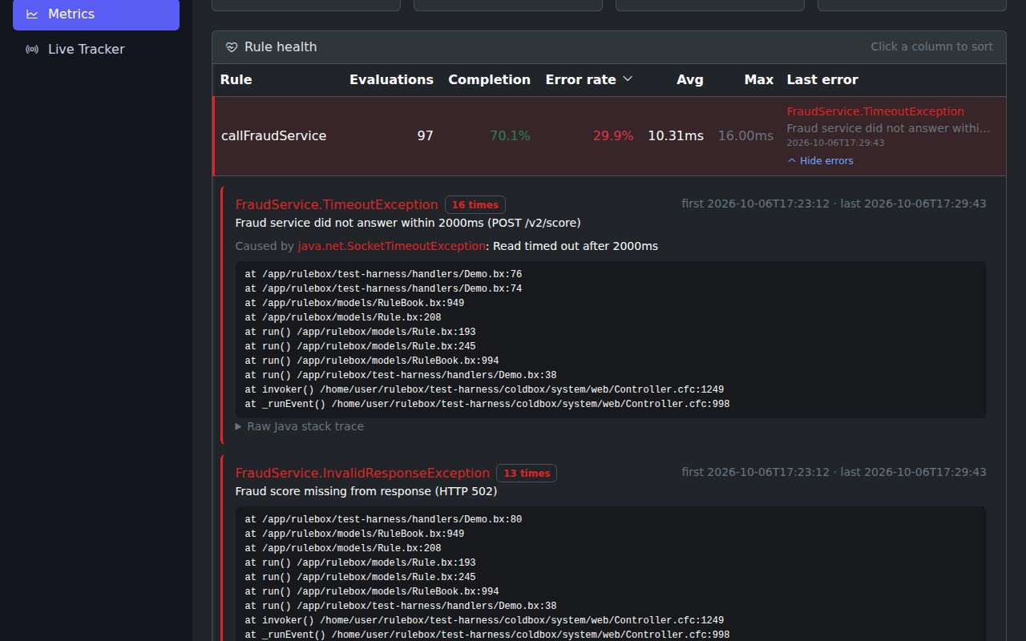This screenshot has height=641, width=1026.
Task: Click the Demo.bx:80 stack trace line
Action: coord(383,519)
